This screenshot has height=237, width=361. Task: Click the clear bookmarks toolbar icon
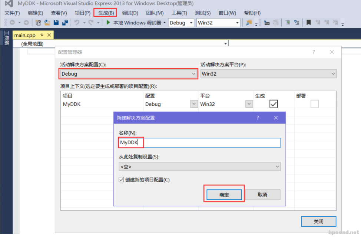[x=335, y=23]
